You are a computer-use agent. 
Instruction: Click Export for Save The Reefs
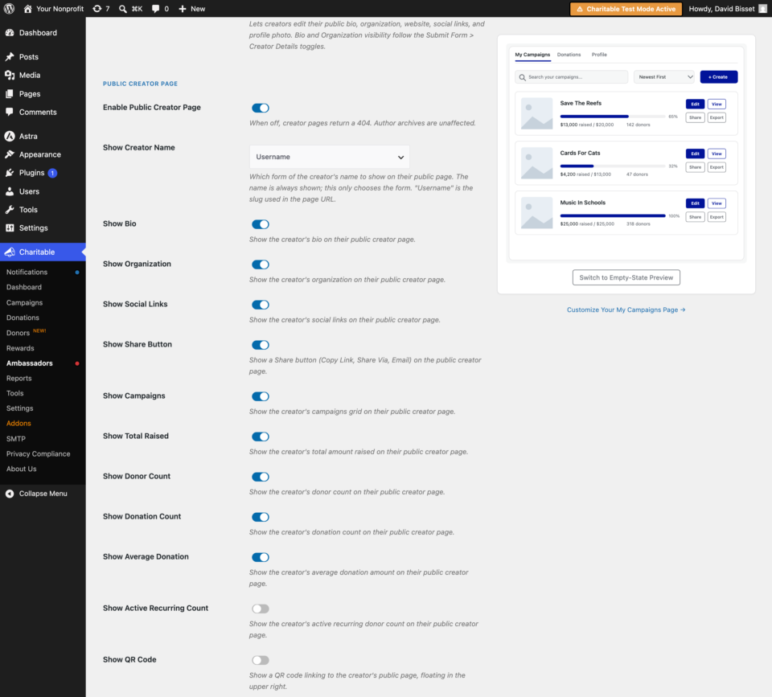pos(717,117)
